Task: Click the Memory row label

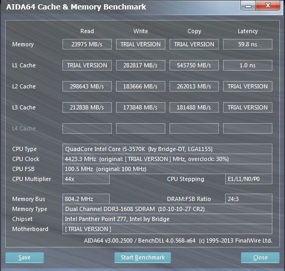Action: click(x=23, y=45)
